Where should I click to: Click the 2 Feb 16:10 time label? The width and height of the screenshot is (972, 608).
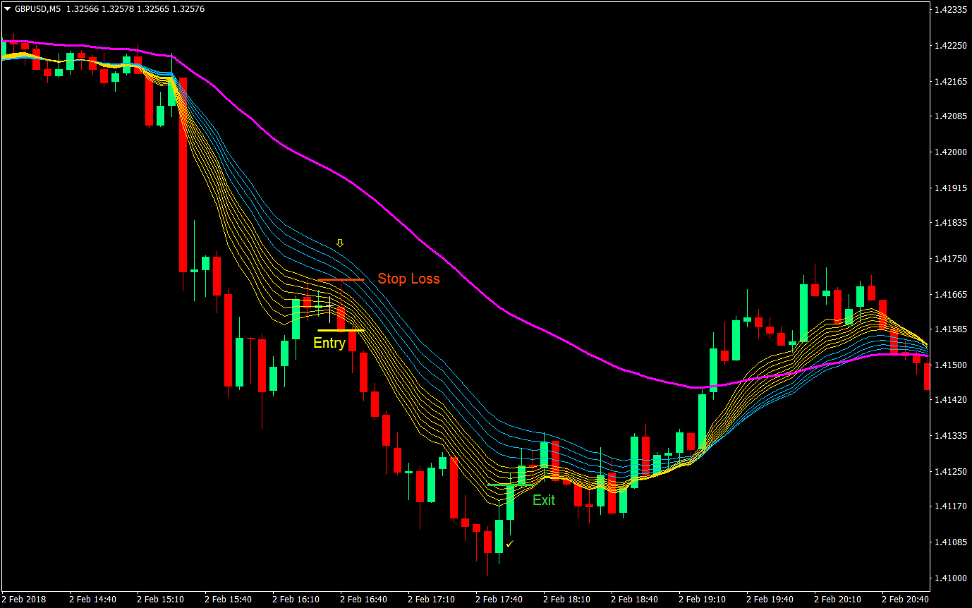click(296, 600)
